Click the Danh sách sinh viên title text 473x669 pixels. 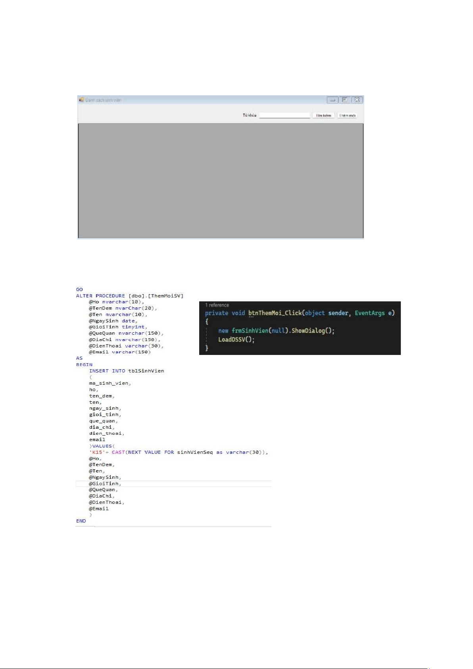pos(103,100)
